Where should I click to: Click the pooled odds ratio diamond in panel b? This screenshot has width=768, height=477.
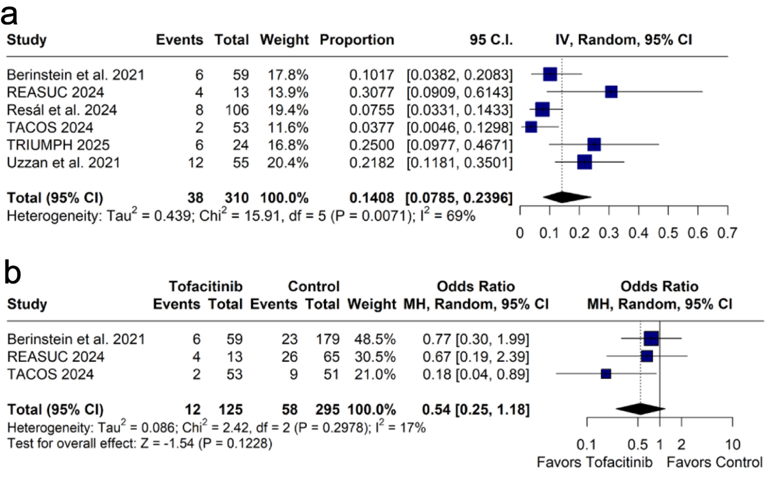coord(640,408)
